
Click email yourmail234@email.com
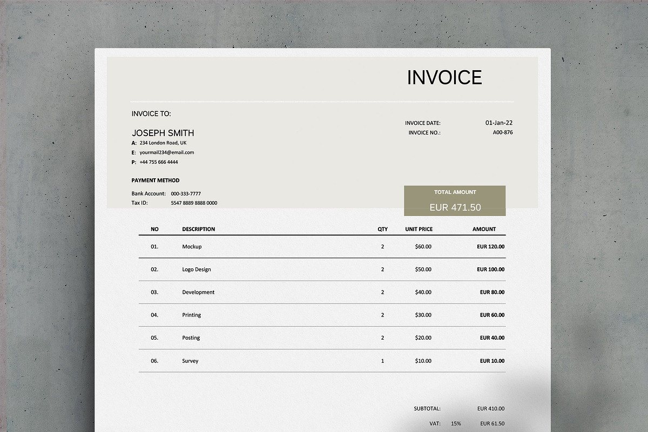[167, 152]
